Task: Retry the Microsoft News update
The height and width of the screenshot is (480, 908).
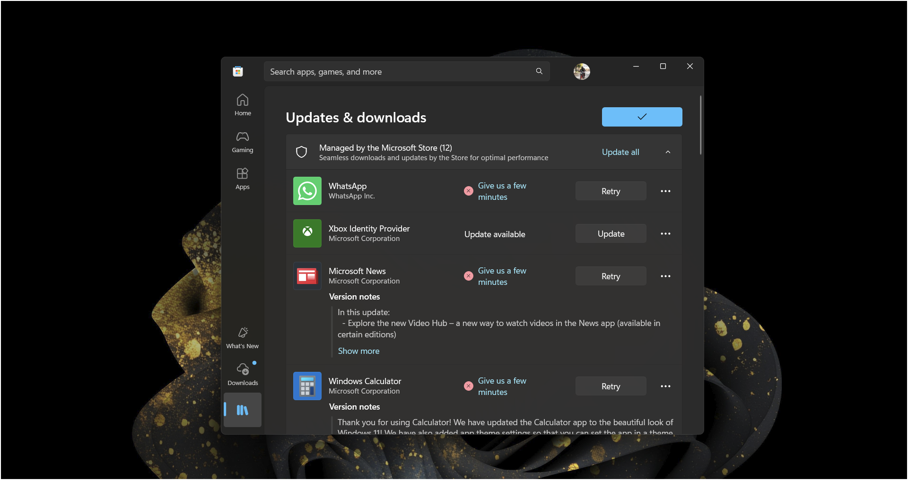Action: (x=611, y=276)
